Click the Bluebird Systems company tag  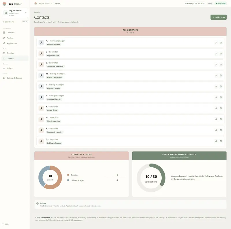(53, 45)
